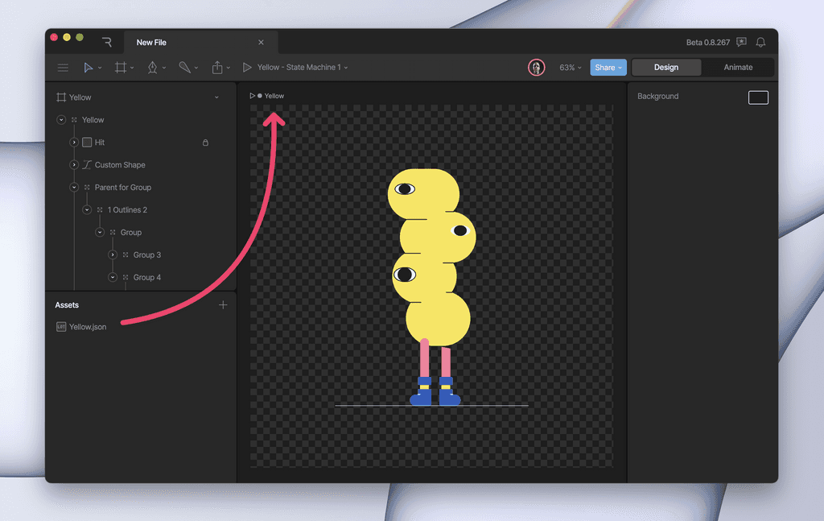This screenshot has width=824, height=521.
Task: Open the Export options icon
Action: pos(218,68)
